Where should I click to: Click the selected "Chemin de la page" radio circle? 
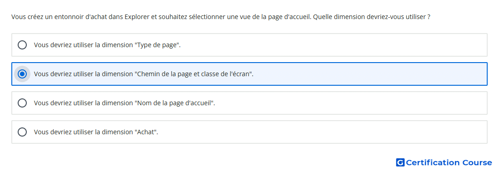point(22,74)
